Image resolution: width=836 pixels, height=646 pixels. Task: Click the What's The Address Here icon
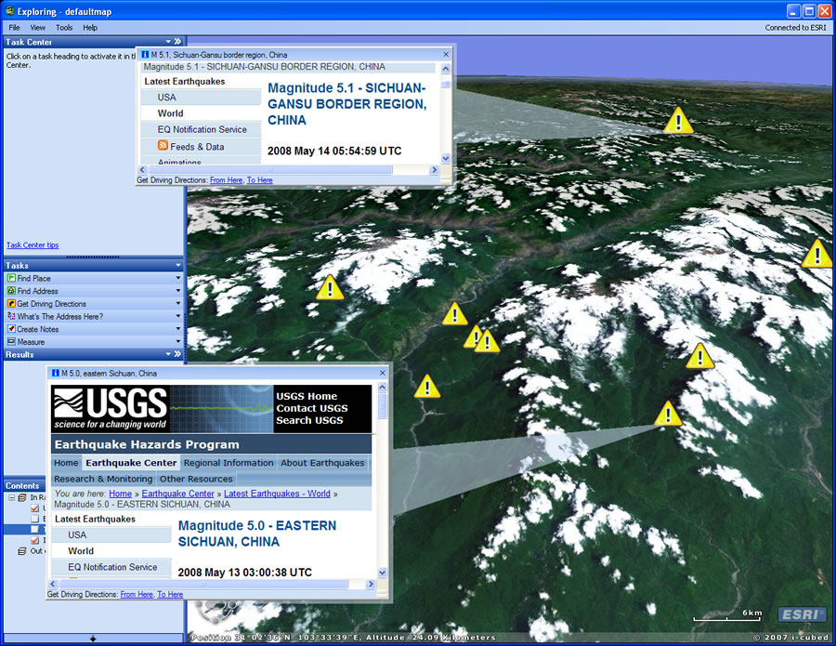tap(11, 316)
